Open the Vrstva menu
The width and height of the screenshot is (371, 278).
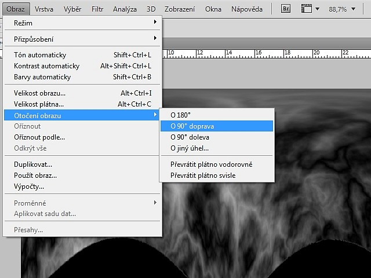pyautogui.click(x=44, y=9)
